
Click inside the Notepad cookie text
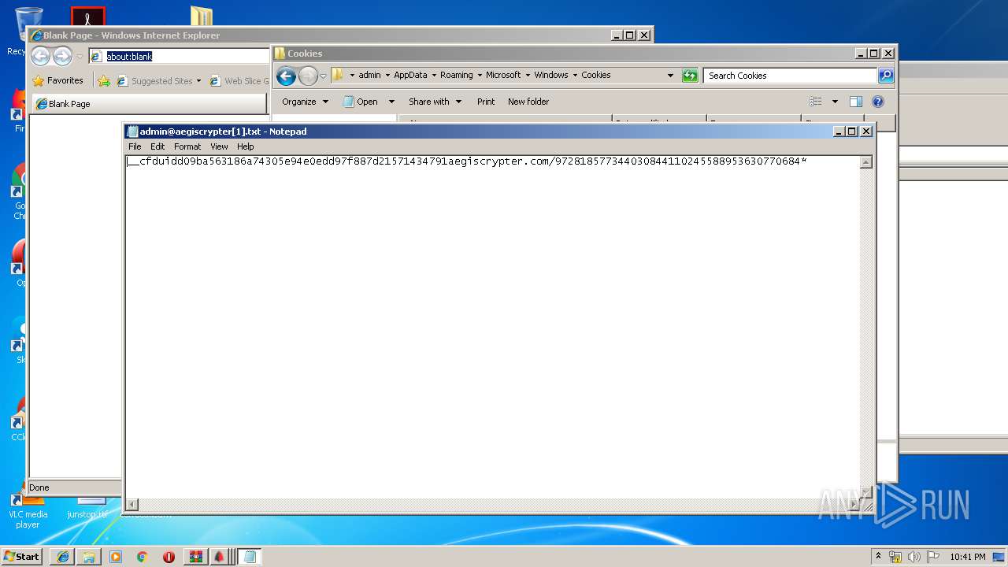pos(466,161)
